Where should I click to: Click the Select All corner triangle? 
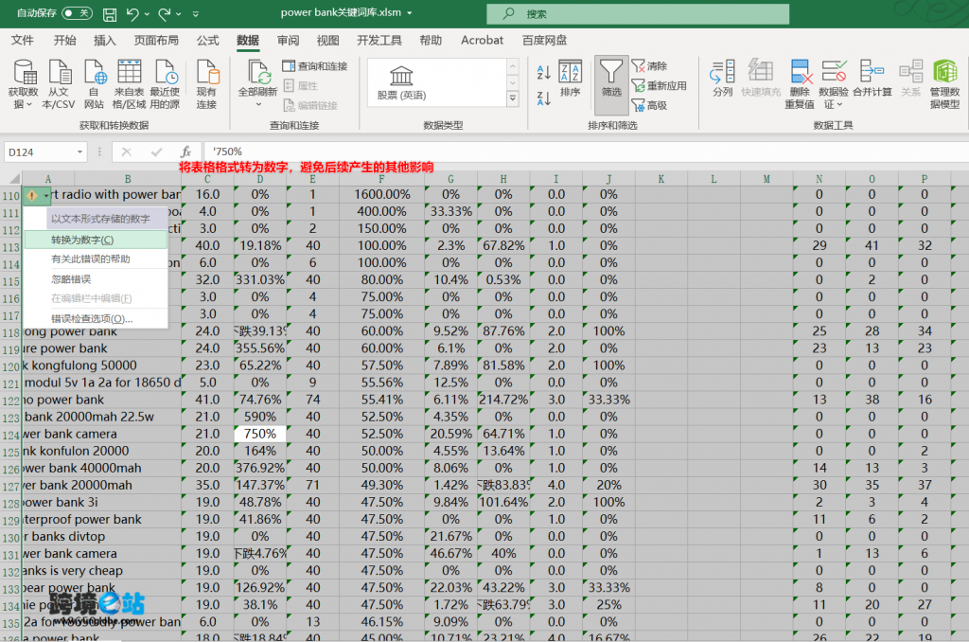(x=14, y=179)
